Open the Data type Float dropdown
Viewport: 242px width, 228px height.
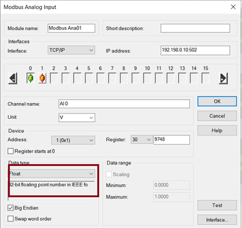pyautogui.click(x=52, y=174)
